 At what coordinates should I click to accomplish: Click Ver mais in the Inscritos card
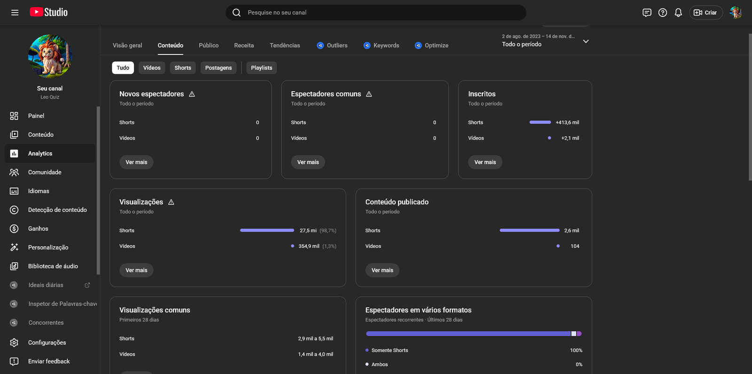[x=485, y=162]
